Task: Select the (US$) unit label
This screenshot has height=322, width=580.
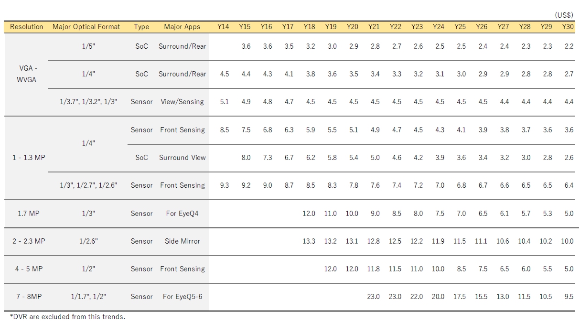Action: tap(564, 15)
